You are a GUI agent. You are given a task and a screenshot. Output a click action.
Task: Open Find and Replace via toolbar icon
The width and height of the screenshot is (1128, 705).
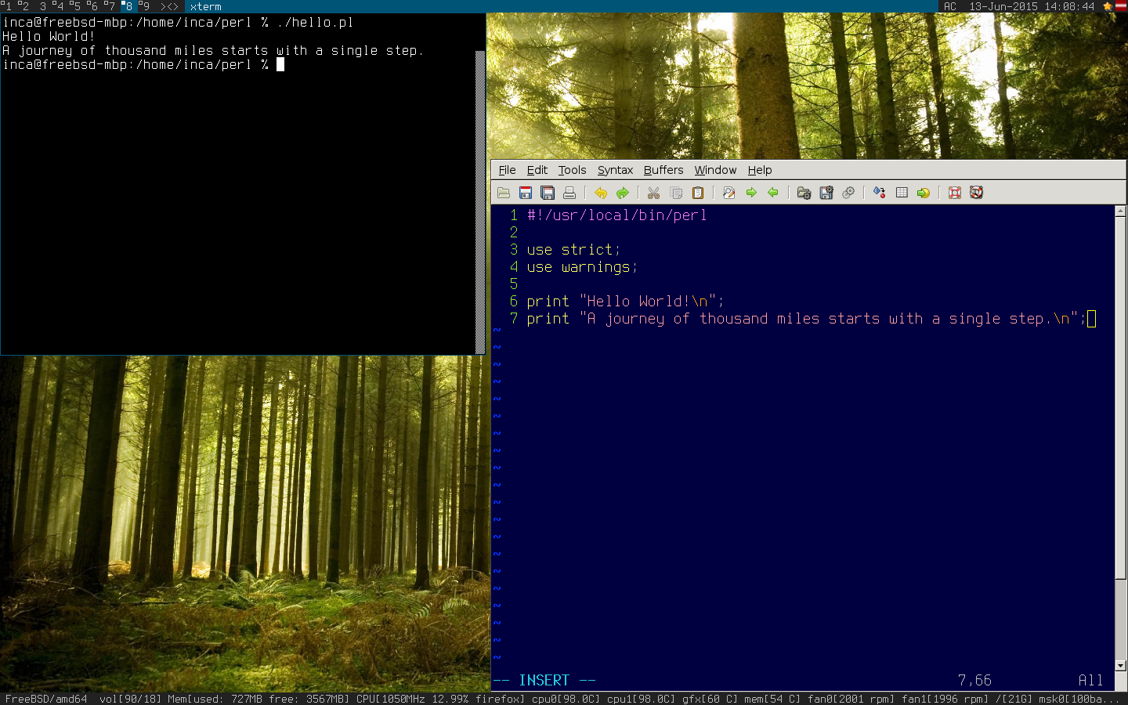(x=728, y=193)
